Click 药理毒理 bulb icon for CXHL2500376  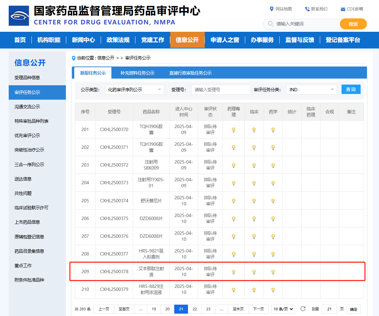click(x=233, y=236)
